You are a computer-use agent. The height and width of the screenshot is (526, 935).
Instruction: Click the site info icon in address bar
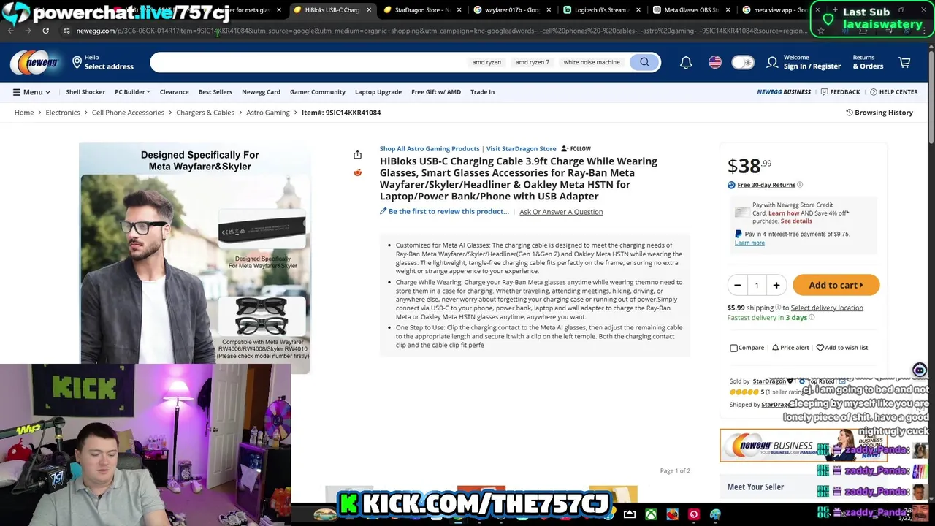click(66, 31)
